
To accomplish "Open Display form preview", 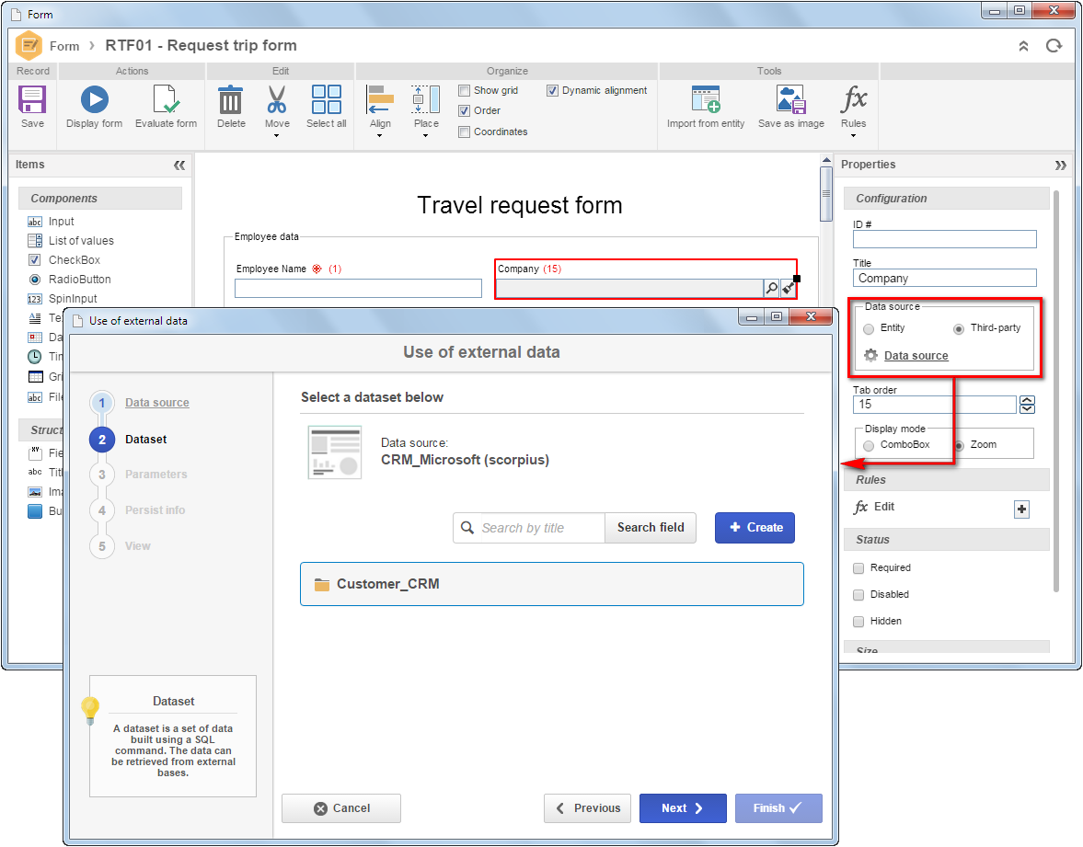I will tap(95, 99).
